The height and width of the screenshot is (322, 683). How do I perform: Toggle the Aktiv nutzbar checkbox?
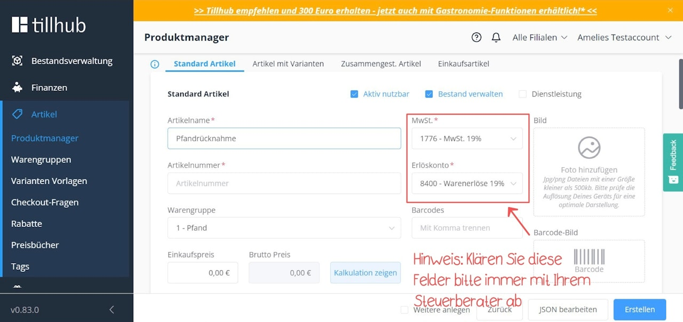pos(354,94)
